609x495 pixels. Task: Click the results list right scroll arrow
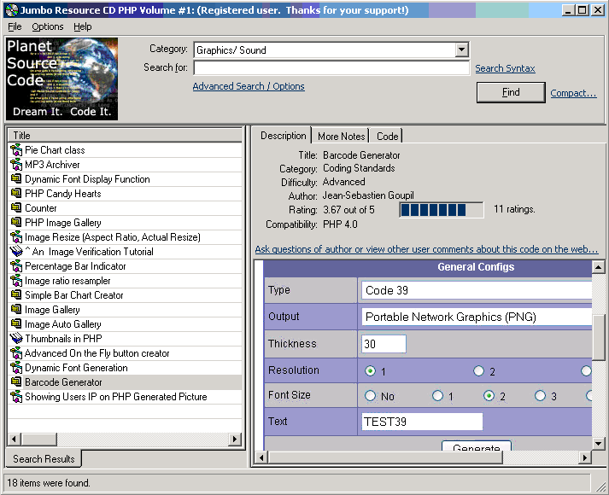pos(234,440)
